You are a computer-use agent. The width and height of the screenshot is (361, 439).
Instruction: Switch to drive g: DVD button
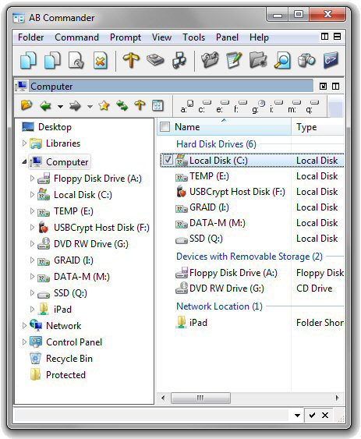(259, 107)
